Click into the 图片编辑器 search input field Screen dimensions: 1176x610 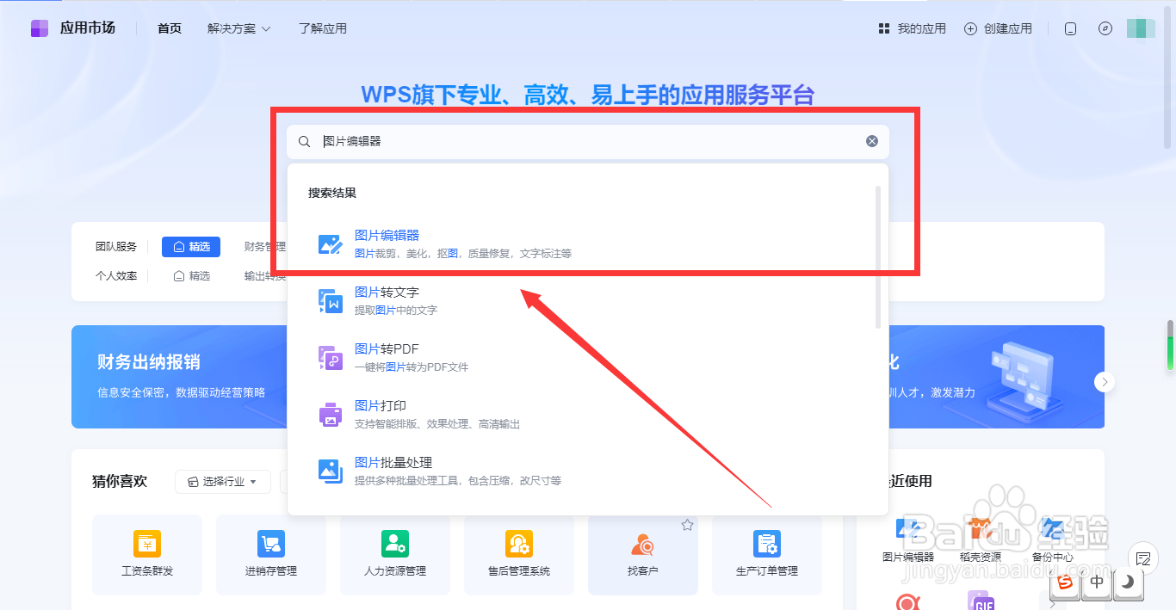588,141
